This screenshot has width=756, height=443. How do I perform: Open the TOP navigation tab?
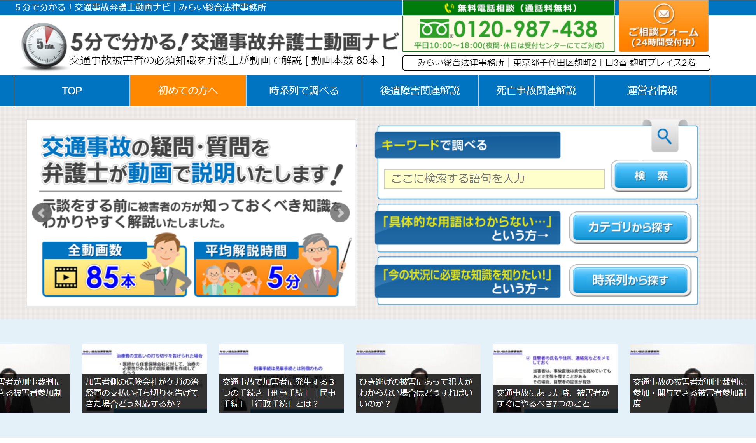pos(72,91)
